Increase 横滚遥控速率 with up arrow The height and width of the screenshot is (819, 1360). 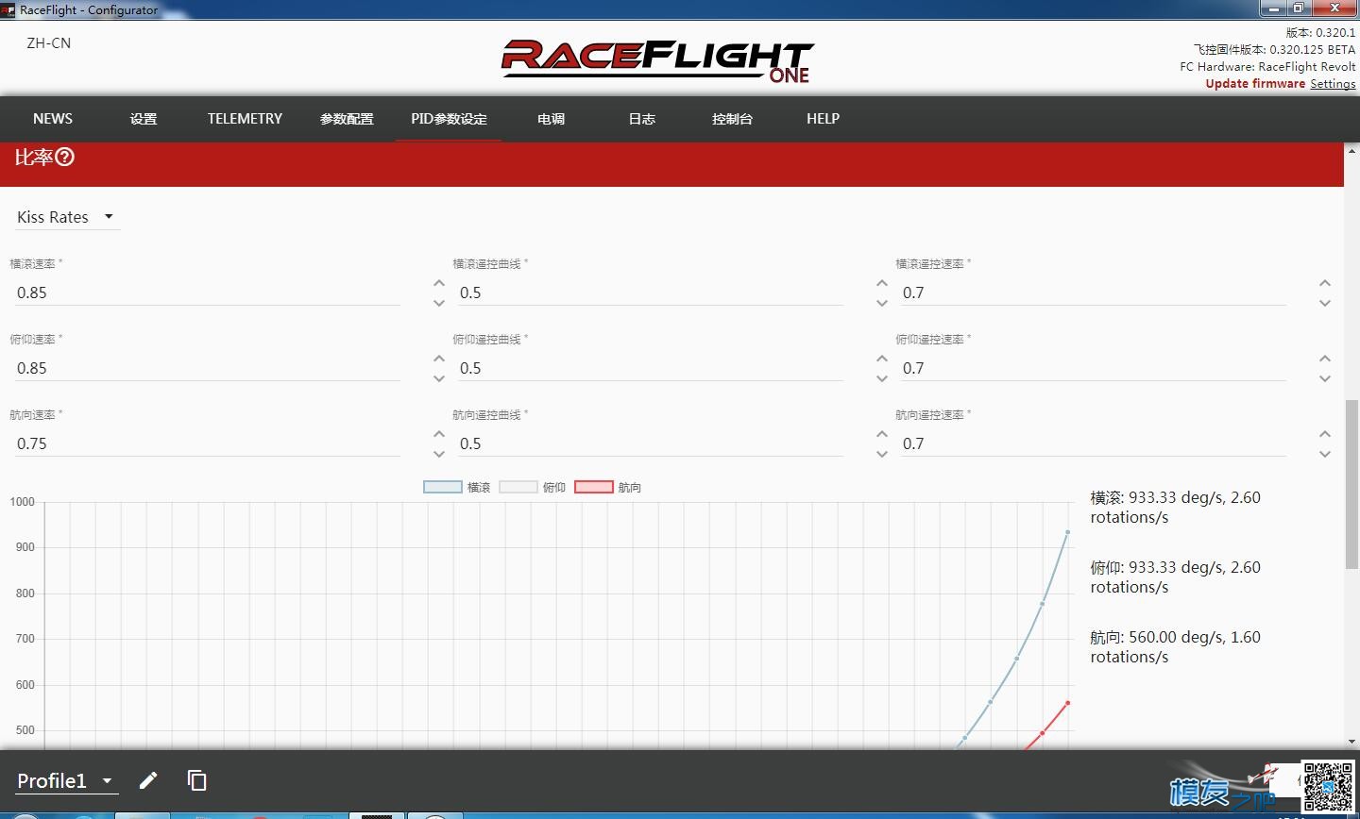(x=1325, y=283)
